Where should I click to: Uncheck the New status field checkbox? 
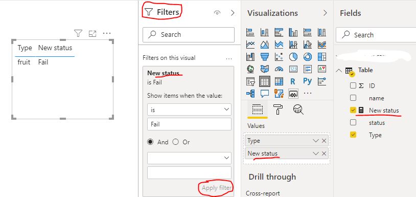pos(353,110)
